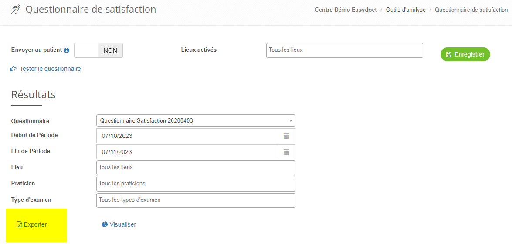Image resolution: width=512 pixels, height=247 pixels.
Task: Go to Centre Démo Easydoct breadcrumb
Action: pos(346,10)
